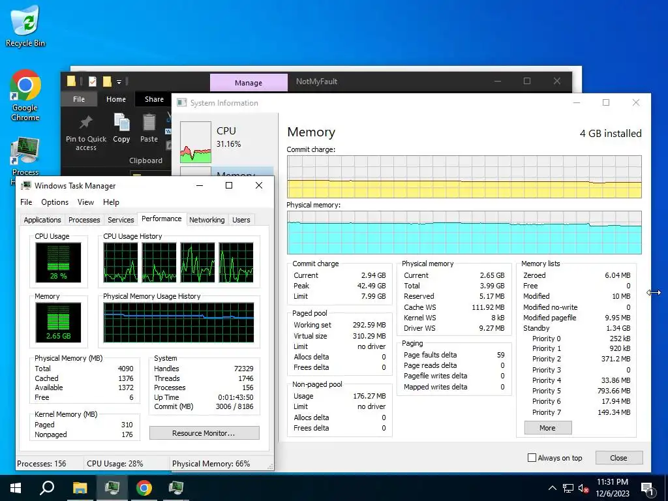Open the File tab in Explorer
This screenshot has width=668, height=501.
pos(79,99)
